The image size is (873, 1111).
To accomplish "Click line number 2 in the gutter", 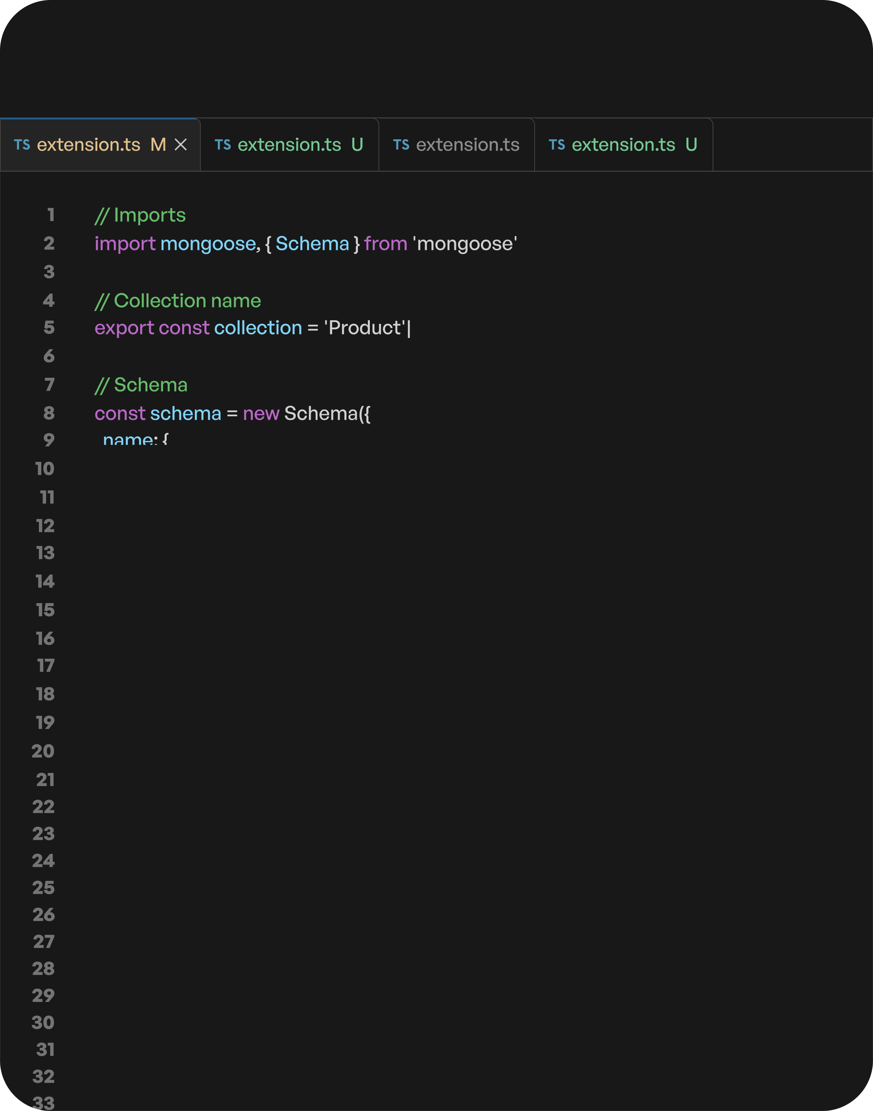I will pos(49,243).
